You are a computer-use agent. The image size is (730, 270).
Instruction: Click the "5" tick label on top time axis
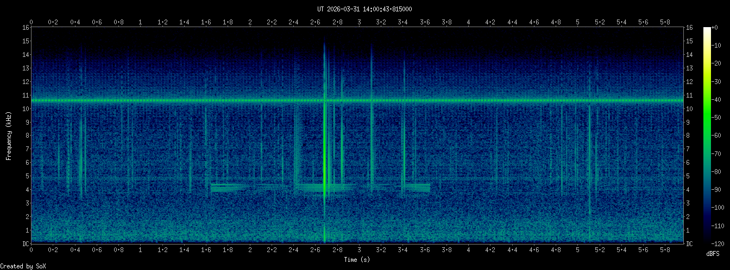click(x=577, y=22)
